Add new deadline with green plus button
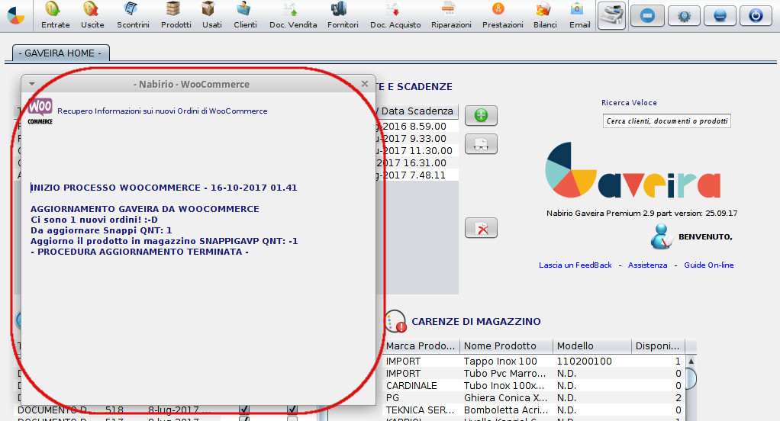The height and width of the screenshot is (421, 780). coord(481,115)
